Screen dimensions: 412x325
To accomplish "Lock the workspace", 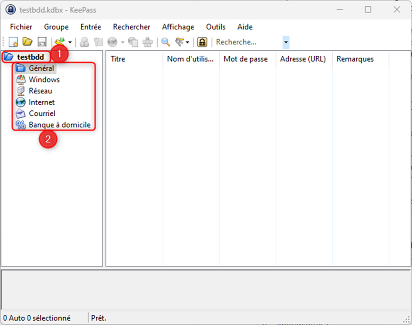I will (202, 42).
